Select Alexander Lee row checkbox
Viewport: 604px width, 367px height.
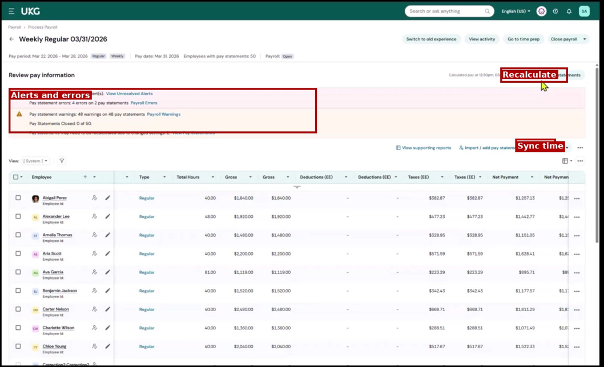click(18, 216)
